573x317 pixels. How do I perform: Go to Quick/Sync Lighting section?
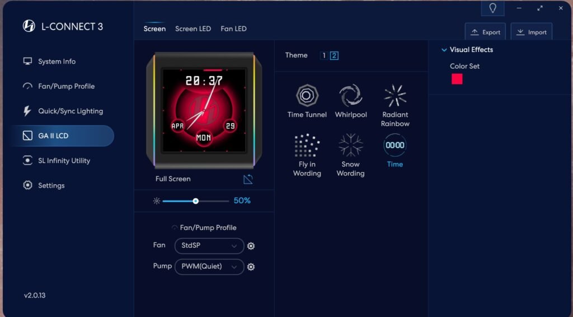(x=63, y=111)
